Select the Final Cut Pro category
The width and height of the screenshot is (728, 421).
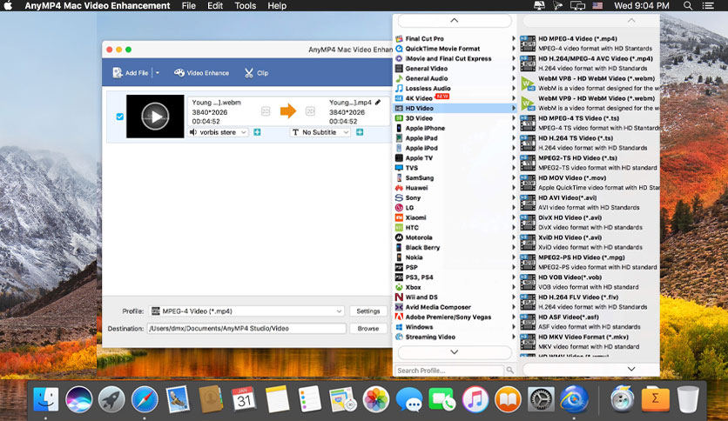pos(455,38)
